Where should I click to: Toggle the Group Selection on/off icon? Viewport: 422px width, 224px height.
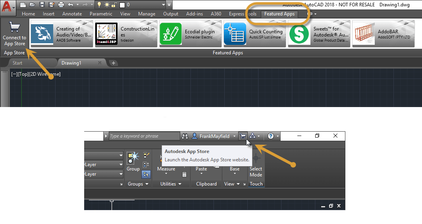146,174
